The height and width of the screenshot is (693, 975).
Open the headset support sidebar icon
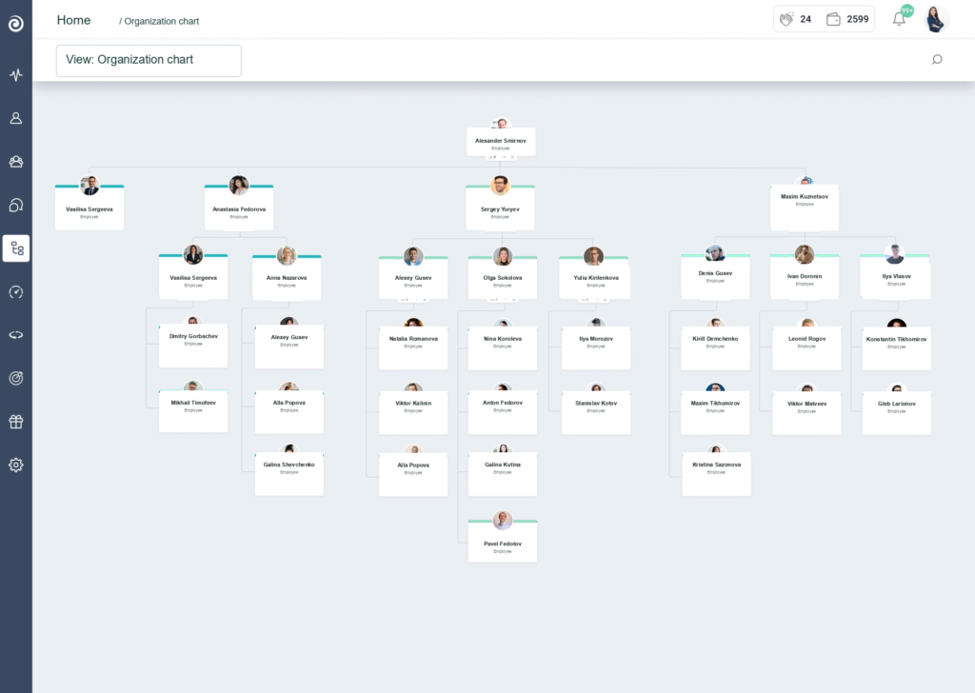pos(16,205)
